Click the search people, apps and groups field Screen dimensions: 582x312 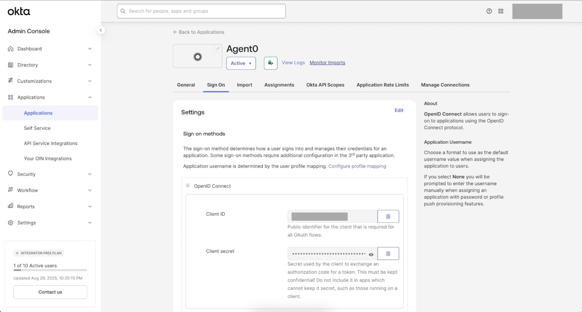click(201, 11)
